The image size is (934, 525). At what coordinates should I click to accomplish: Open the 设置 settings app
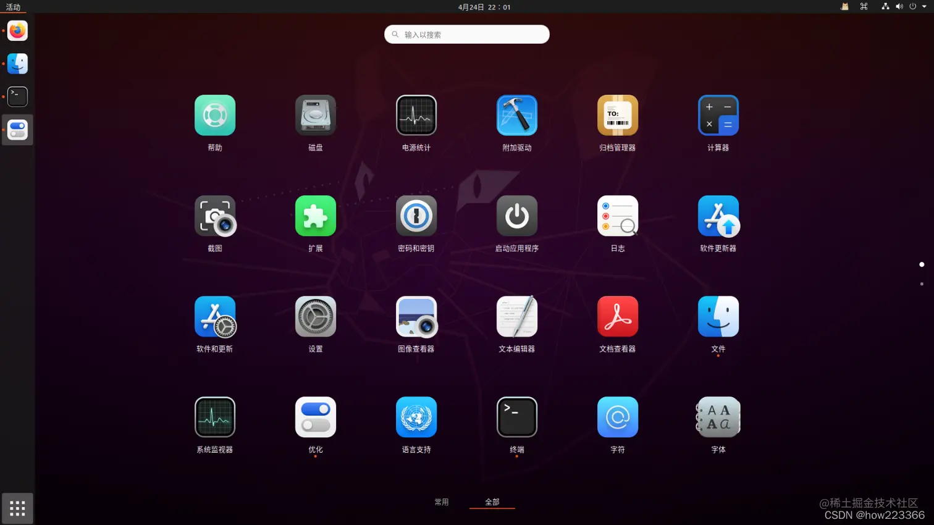click(x=316, y=317)
